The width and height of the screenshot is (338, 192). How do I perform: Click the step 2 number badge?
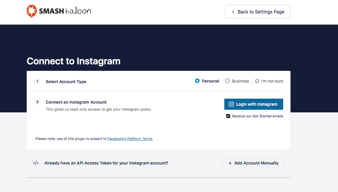37,102
